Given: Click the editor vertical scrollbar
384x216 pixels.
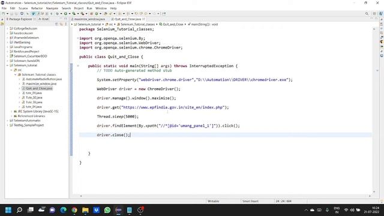Looking at the screenshot, I should pos(374,110).
